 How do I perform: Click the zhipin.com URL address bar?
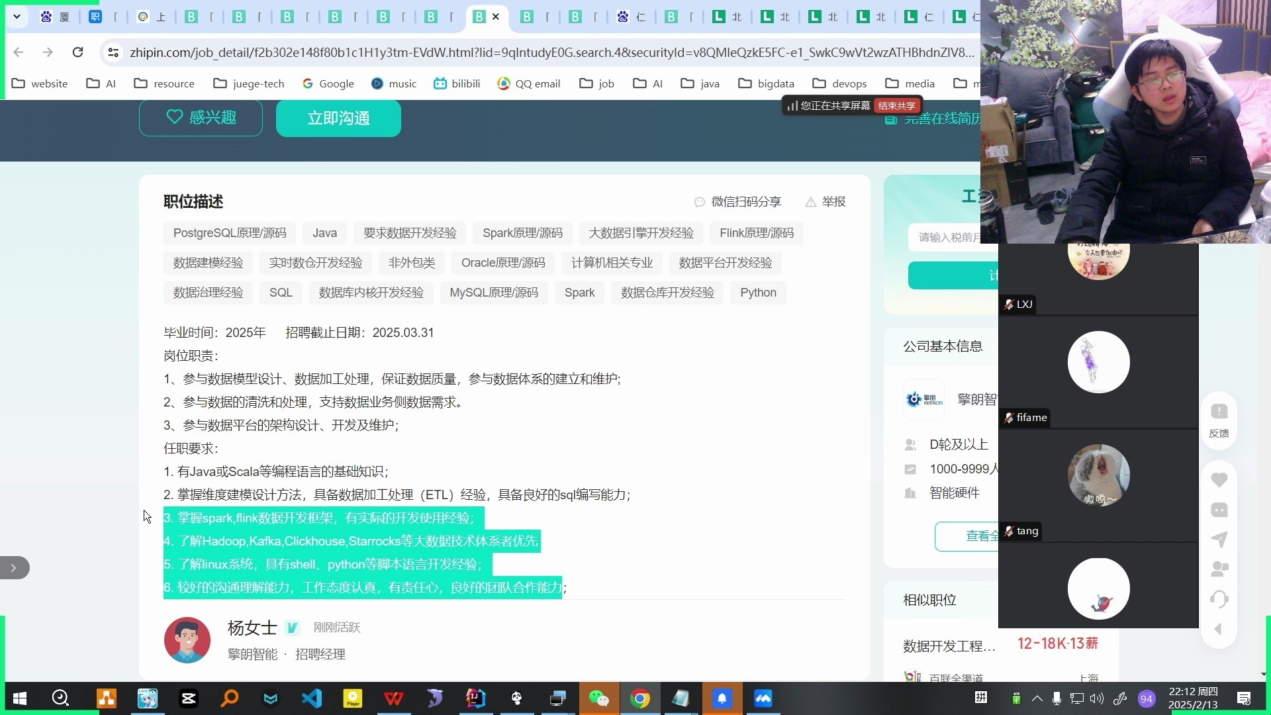coord(551,52)
